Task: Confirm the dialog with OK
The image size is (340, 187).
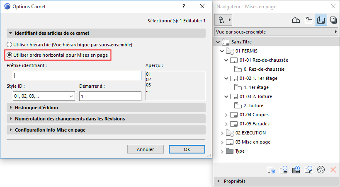Action: 187,149
